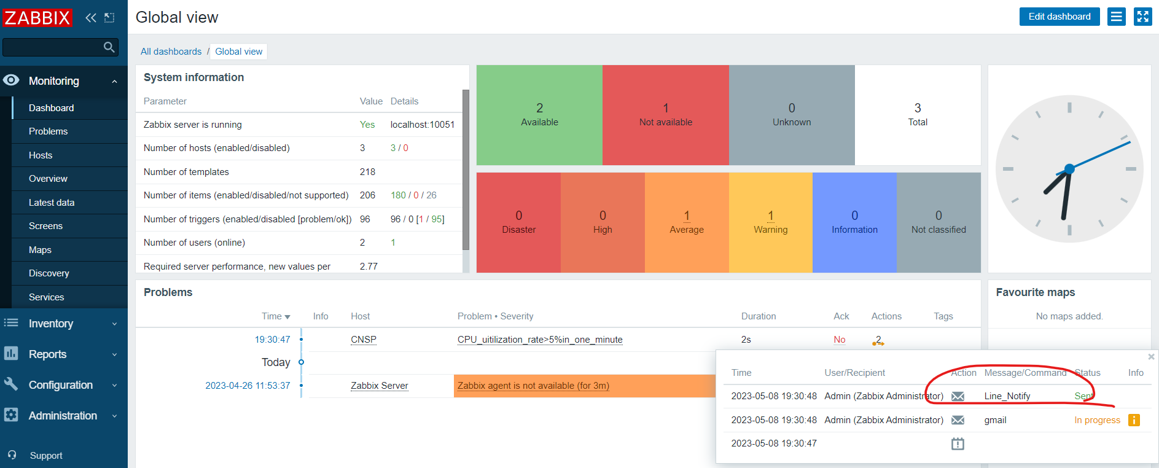The height and width of the screenshot is (468, 1159).
Task: Click the Warning severity tile
Action: click(771, 222)
